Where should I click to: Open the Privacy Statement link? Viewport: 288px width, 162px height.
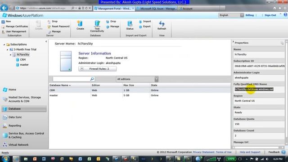pos(203,152)
